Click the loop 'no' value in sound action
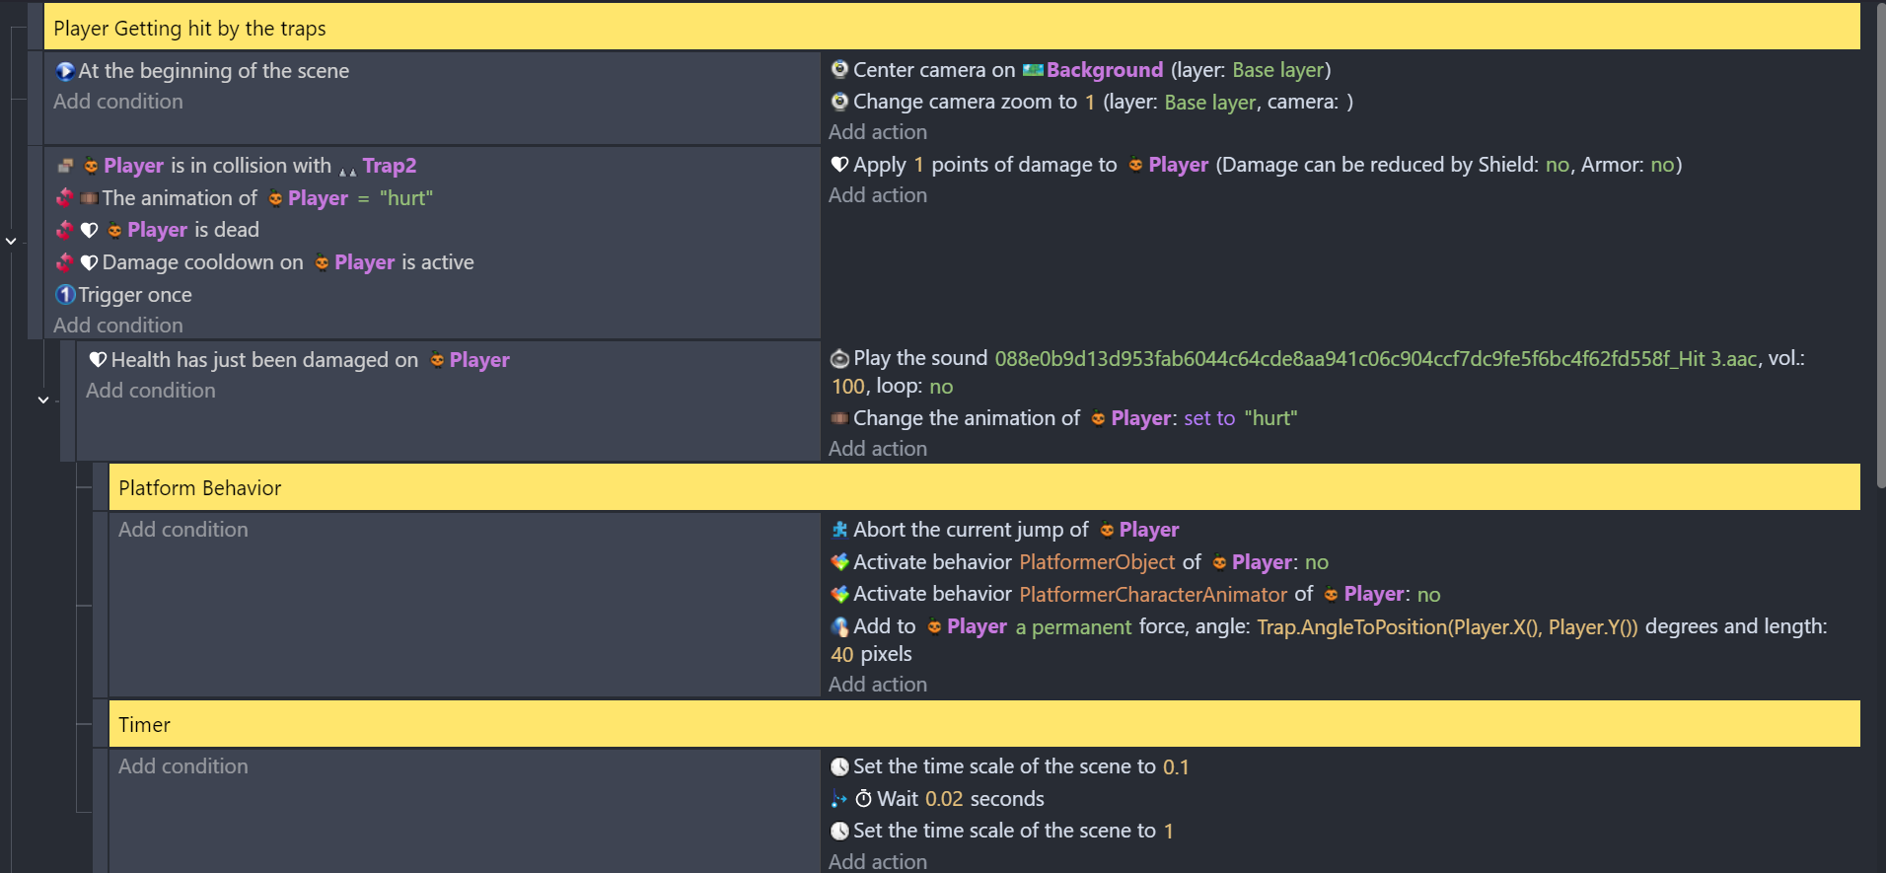 click(x=941, y=387)
